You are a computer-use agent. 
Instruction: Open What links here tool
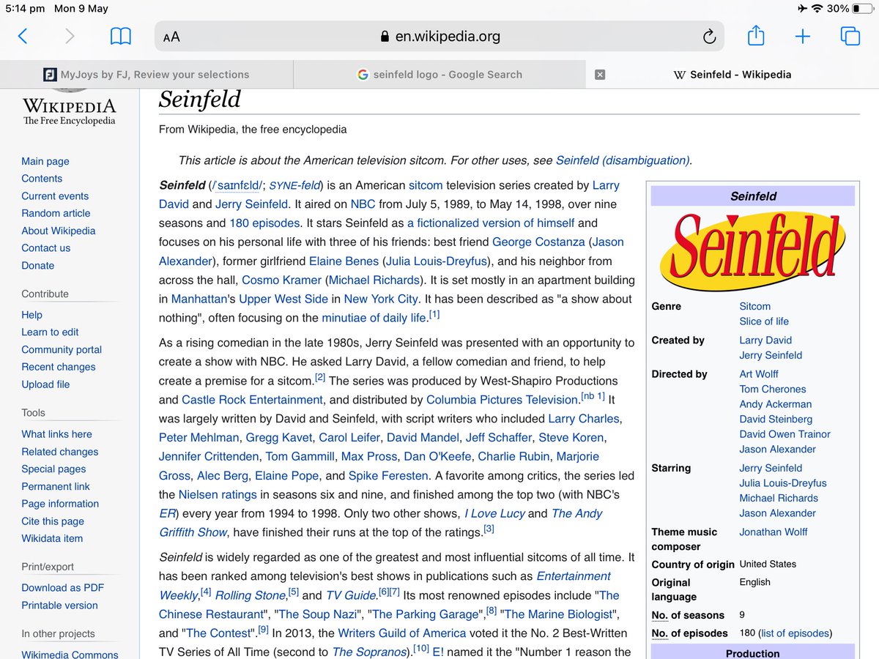pyautogui.click(x=56, y=434)
